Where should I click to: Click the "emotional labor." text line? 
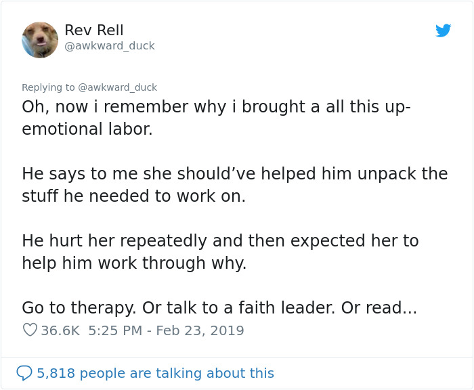[x=87, y=129]
